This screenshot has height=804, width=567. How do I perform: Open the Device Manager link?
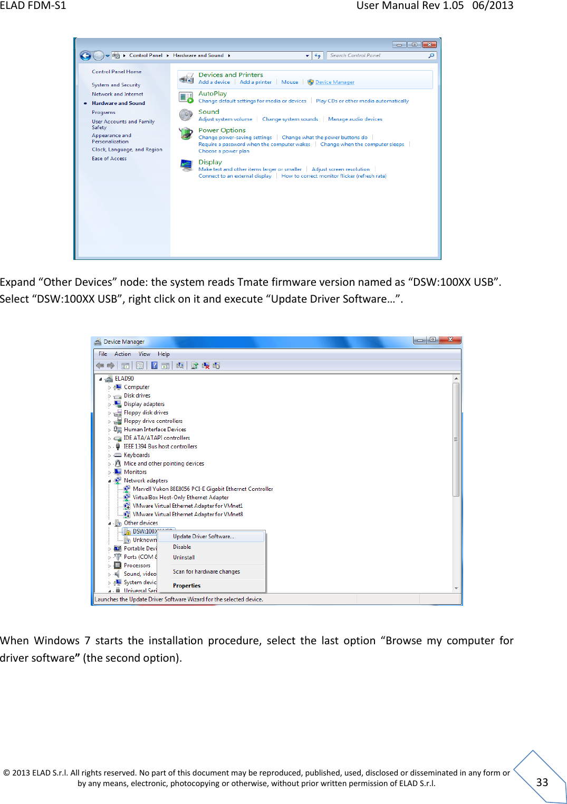tap(335, 82)
